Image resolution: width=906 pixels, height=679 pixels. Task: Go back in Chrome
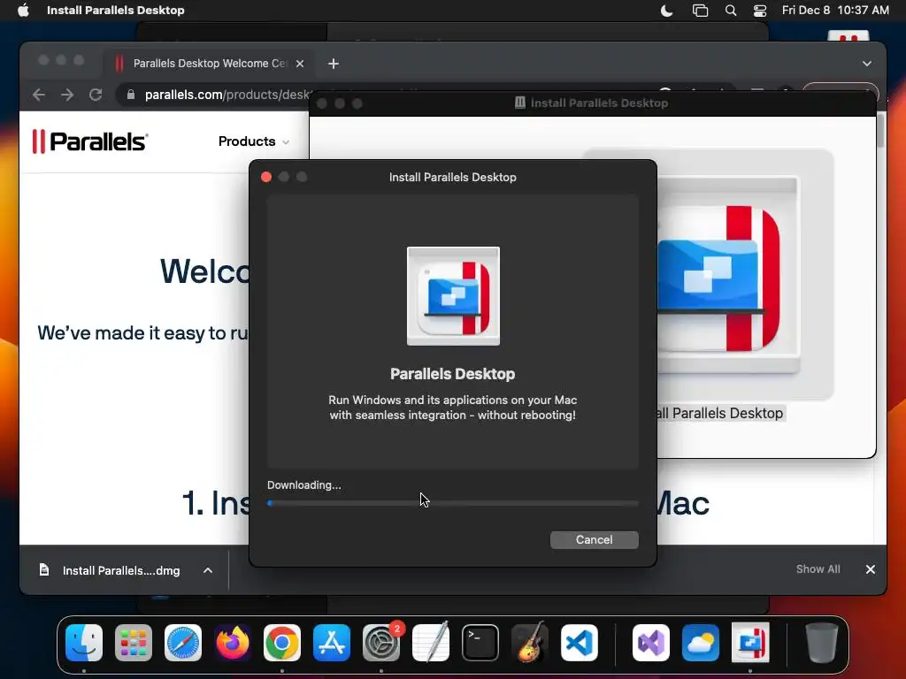(39, 95)
